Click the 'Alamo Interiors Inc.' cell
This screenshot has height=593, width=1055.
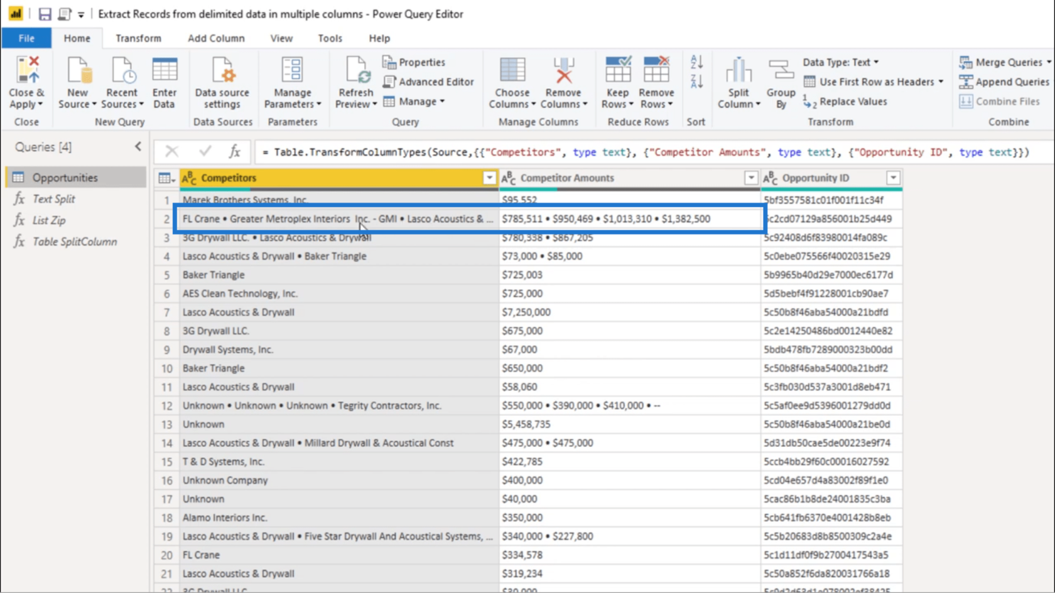[x=339, y=518]
